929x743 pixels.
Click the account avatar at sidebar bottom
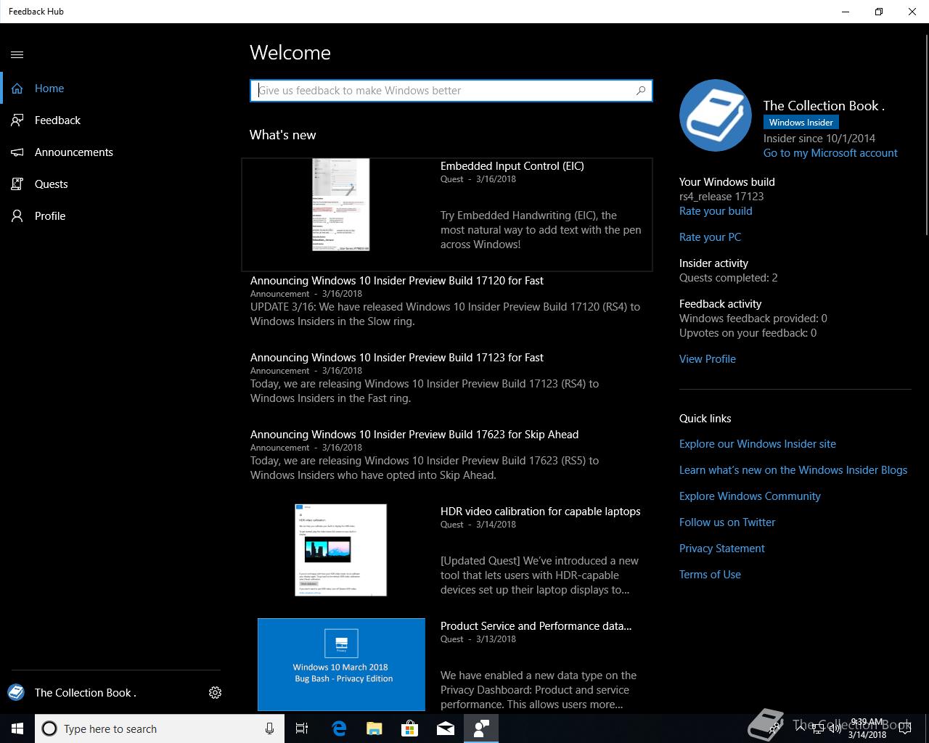[x=16, y=692]
